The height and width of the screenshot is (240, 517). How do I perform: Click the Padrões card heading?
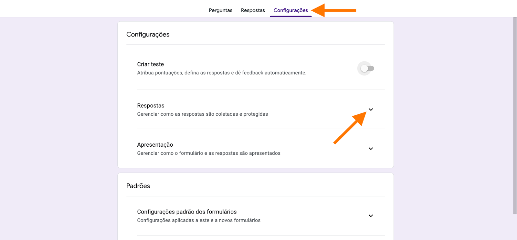pos(138,186)
